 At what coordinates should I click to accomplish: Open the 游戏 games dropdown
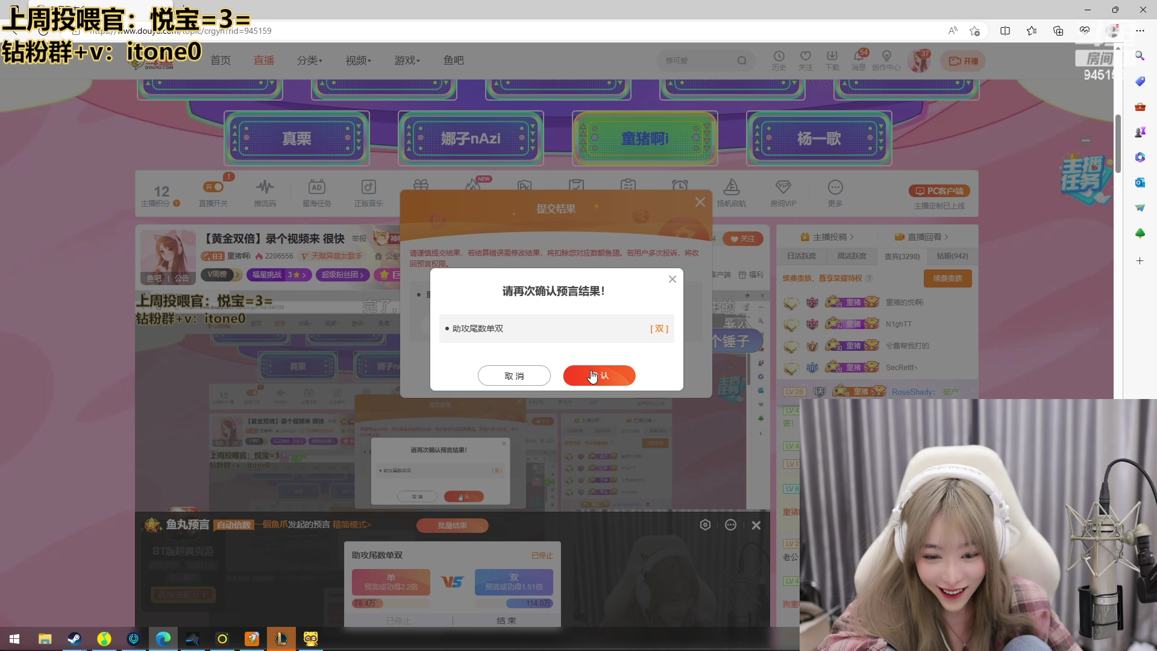[406, 60]
